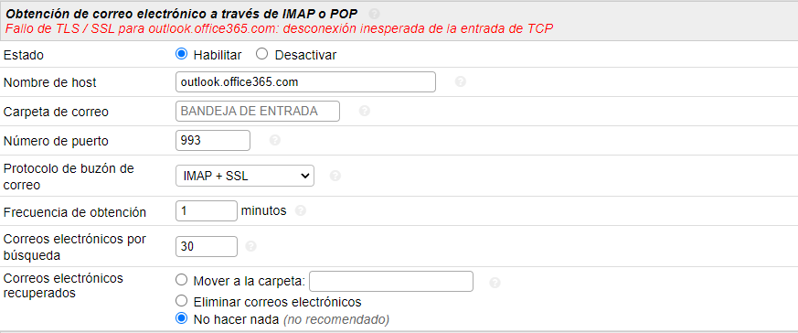This screenshot has height=333, width=798.
Task: Open help icon next to Nombre de host
Action: tap(460, 81)
